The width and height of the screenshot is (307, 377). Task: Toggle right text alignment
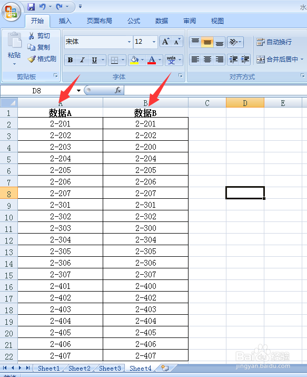(219, 60)
